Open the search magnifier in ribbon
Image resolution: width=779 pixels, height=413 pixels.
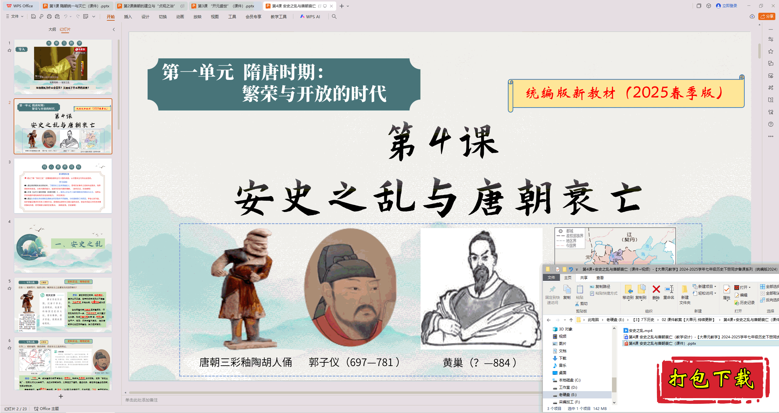point(334,16)
